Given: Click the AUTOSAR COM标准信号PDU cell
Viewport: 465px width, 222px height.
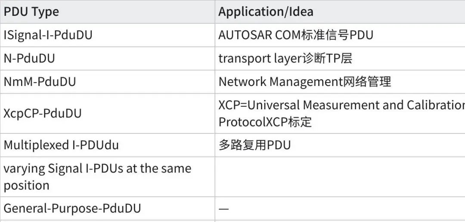Looking at the screenshot, I should tap(296, 35).
